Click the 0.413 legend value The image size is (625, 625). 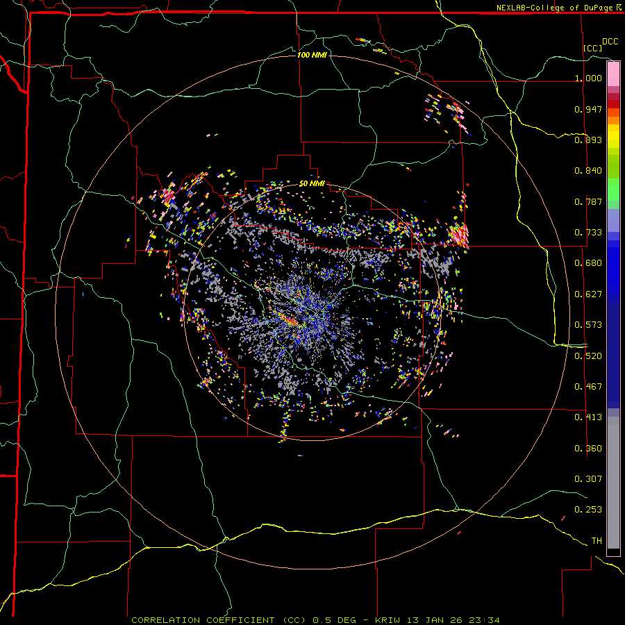pos(588,417)
